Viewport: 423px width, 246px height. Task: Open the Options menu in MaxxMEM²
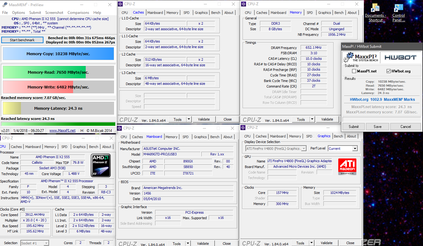(x=18, y=13)
